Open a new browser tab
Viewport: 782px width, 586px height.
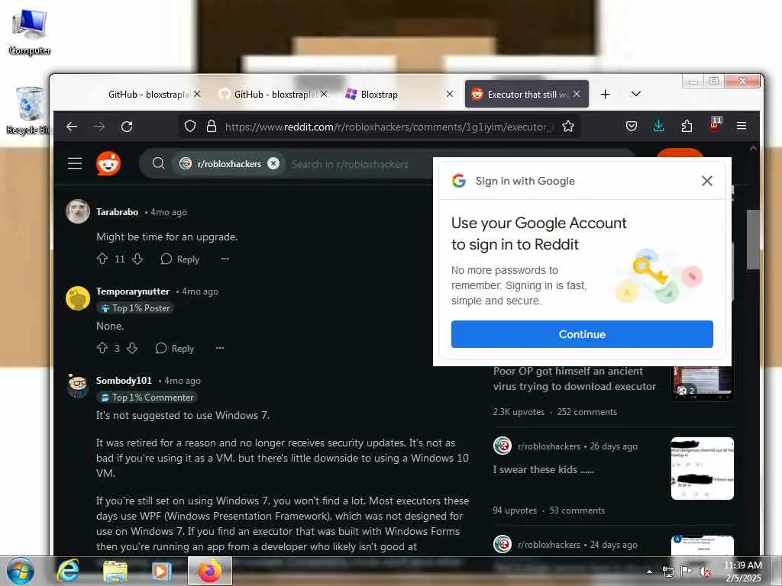point(605,94)
